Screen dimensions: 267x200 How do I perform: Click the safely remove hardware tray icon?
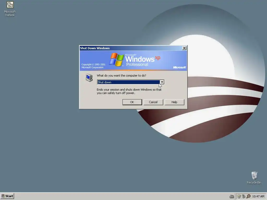244,196
